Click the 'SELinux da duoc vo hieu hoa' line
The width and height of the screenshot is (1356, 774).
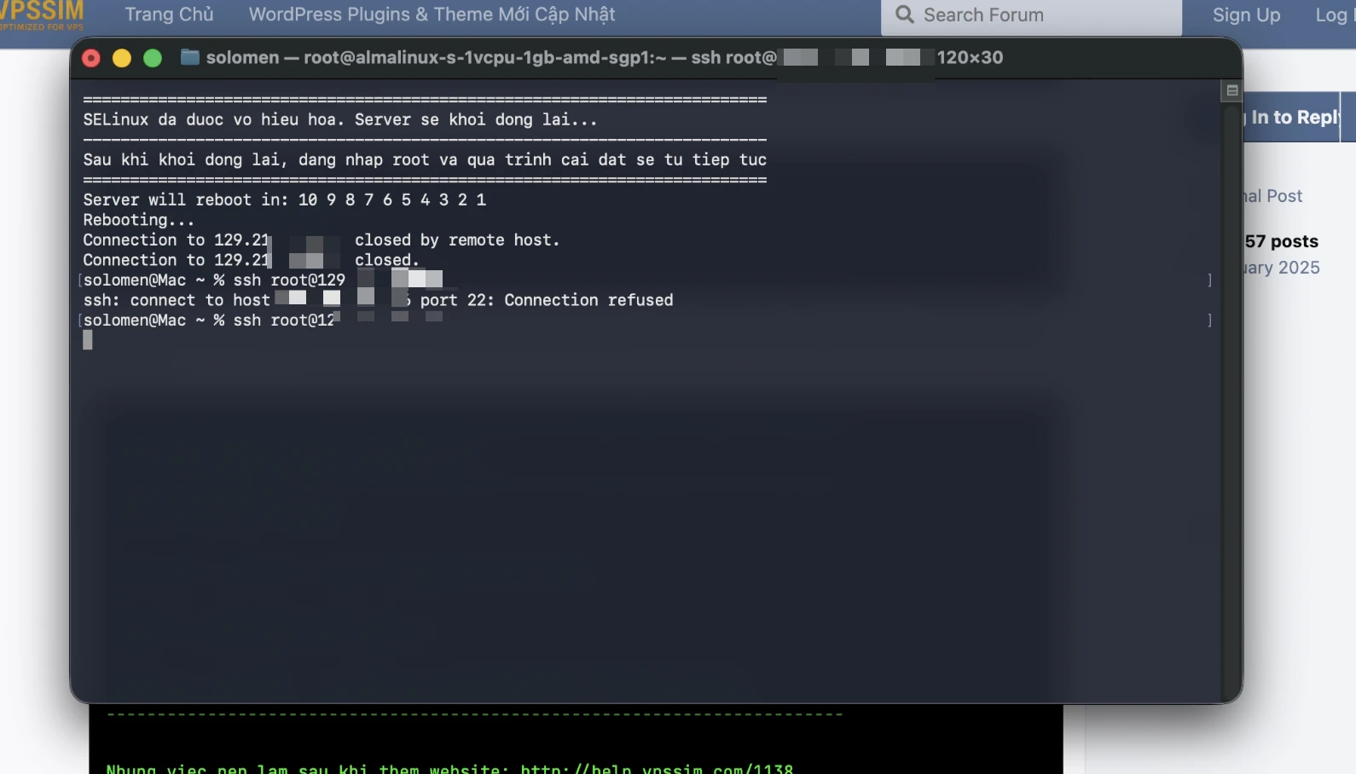click(x=340, y=119)
